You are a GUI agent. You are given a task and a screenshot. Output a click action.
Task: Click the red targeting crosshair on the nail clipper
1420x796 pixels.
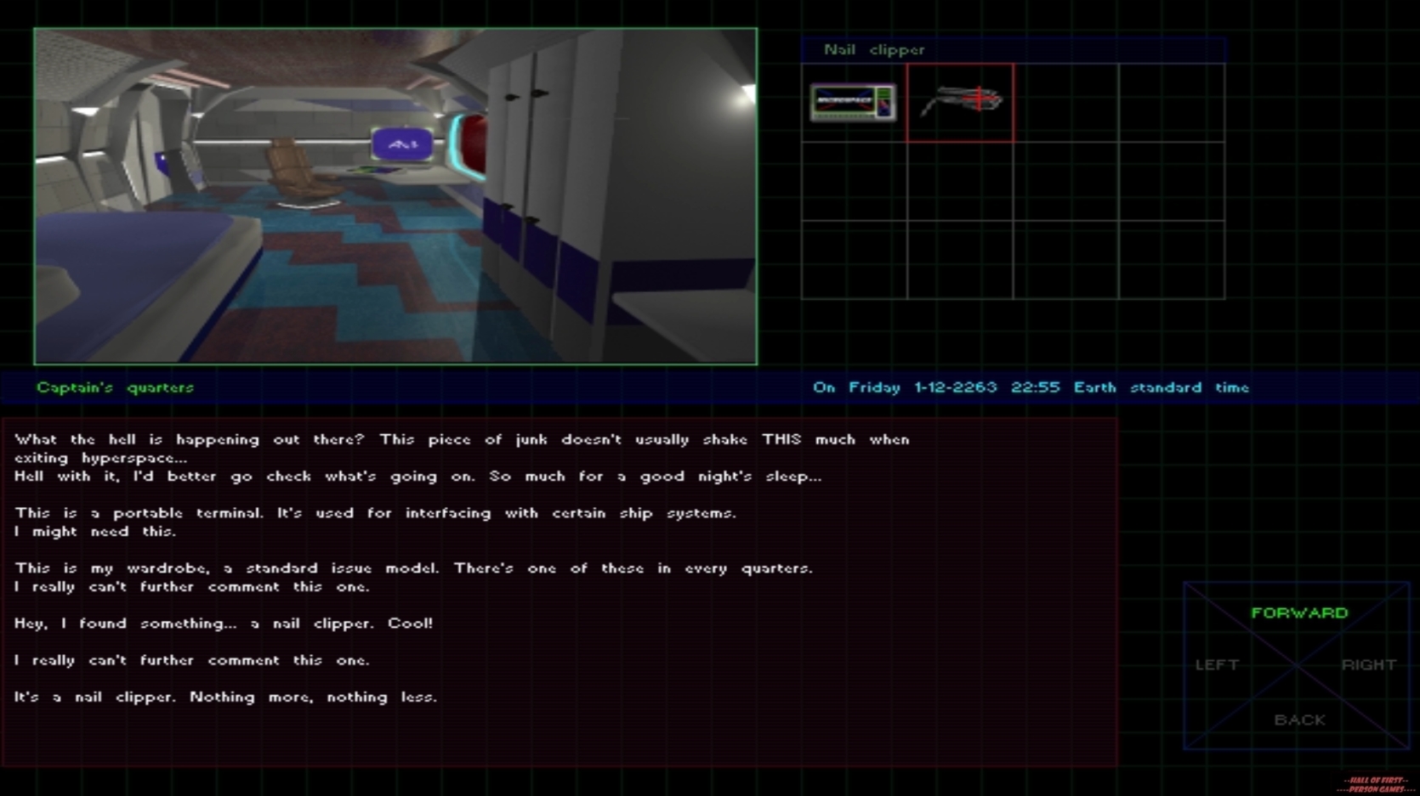(980, 99)
